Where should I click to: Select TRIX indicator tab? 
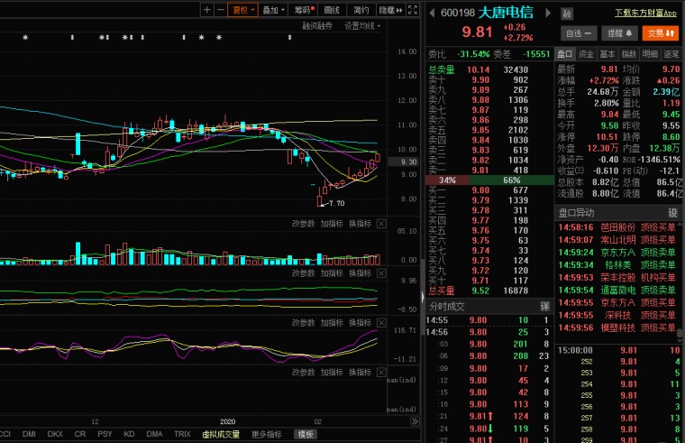pyautogui.click(x=182, y=434)
